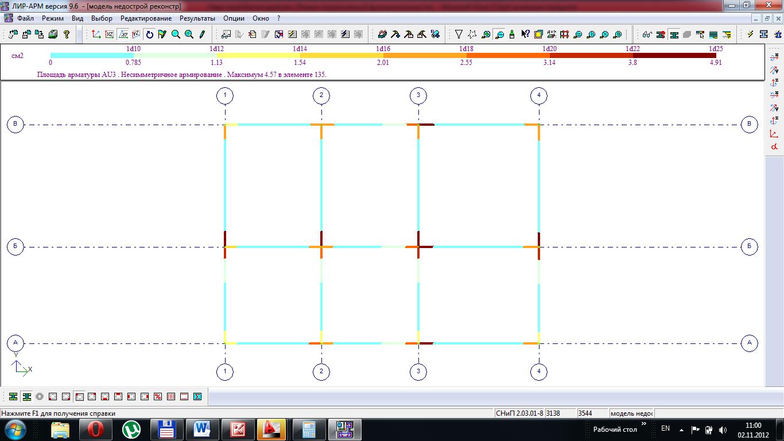This screenshot has height=441, width=784.
Task: Click the reinforcement text Площадь арматуры AU3
Action: (x=77, y=75)
